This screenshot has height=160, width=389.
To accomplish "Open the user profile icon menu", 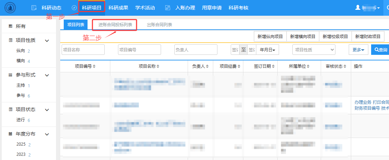I will coord(357,7).
